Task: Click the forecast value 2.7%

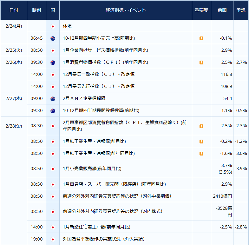Action: click(241, 62)
